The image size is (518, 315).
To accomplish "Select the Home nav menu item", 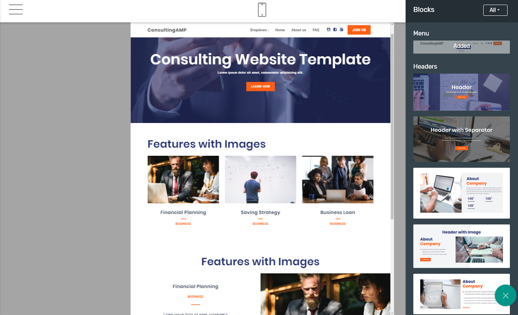I will pyautogui.click(x=280, y=30).
